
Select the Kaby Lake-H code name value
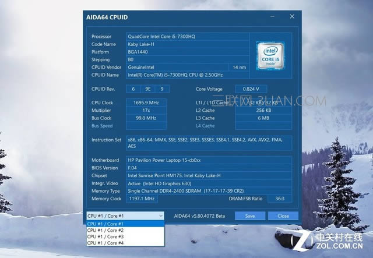(x=188, y=44)
